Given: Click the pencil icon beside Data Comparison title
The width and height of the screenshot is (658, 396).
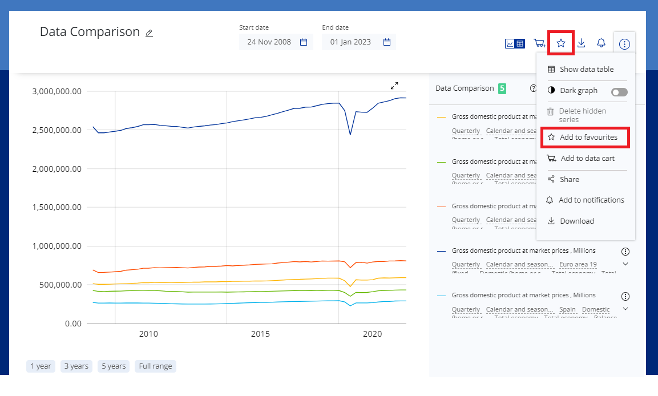Looking at the screenshot, I should tap(149, 33).
